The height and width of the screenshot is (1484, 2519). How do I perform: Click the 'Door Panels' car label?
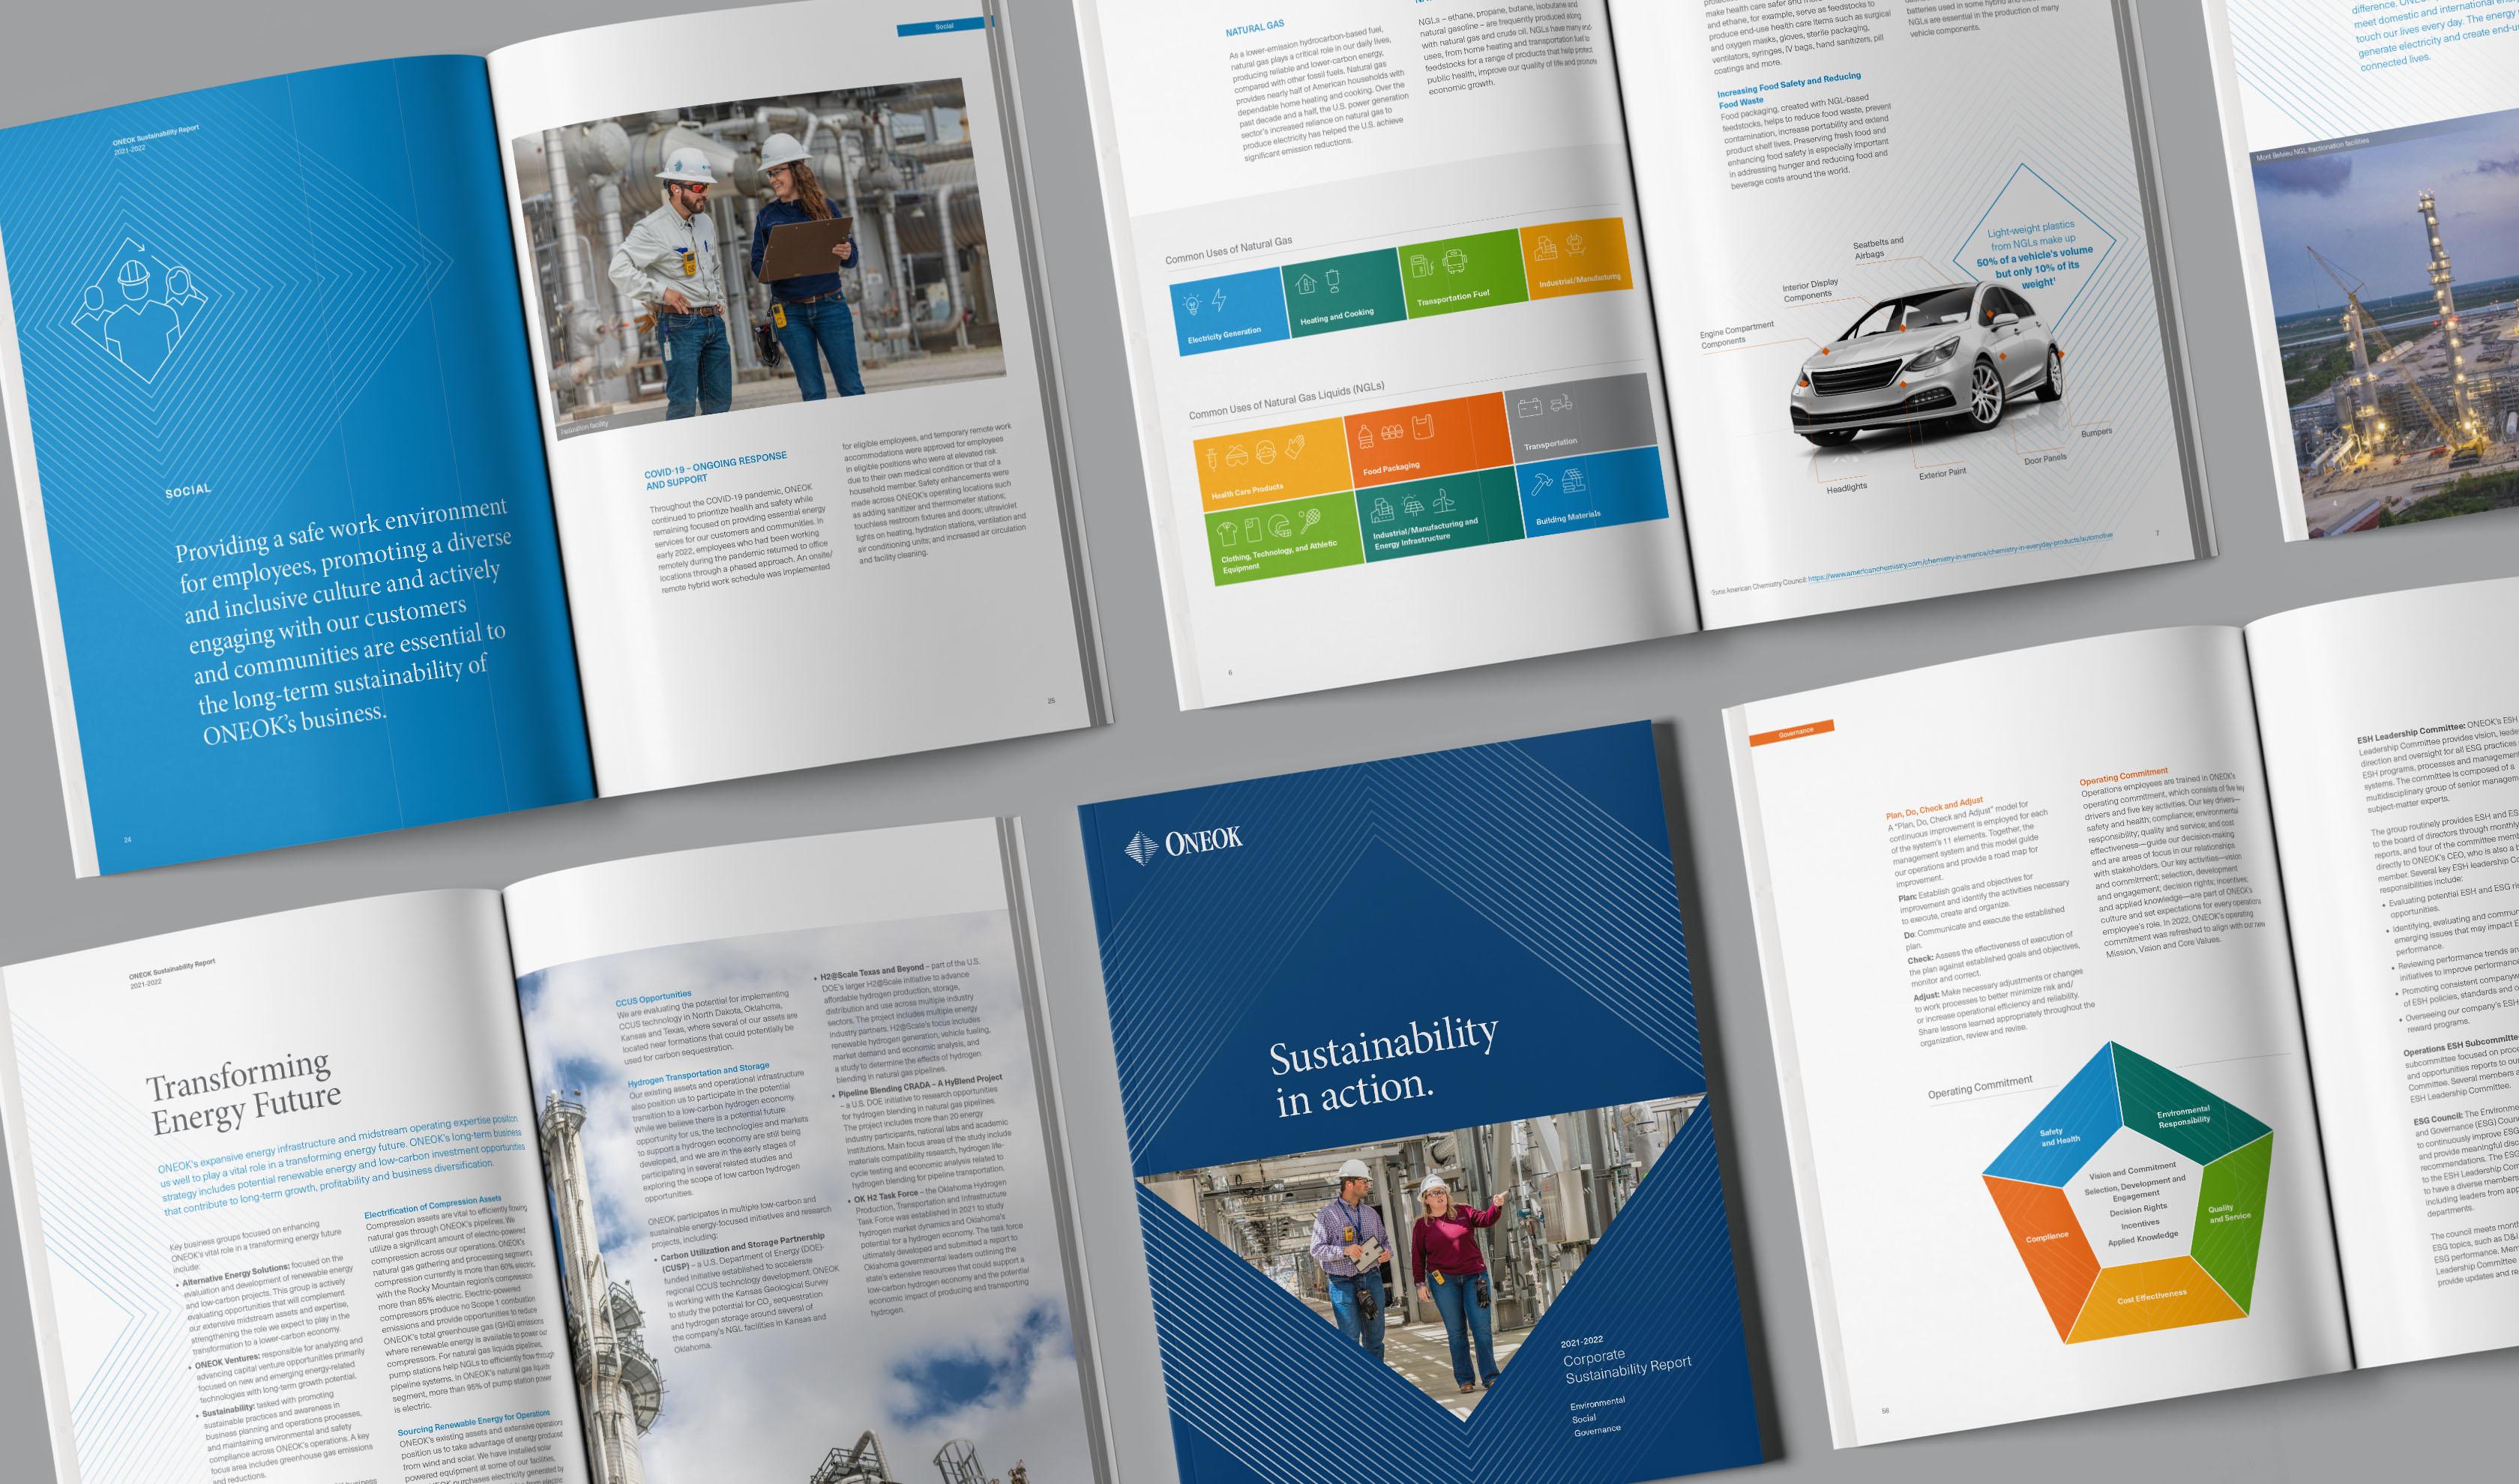(2045, 460)
